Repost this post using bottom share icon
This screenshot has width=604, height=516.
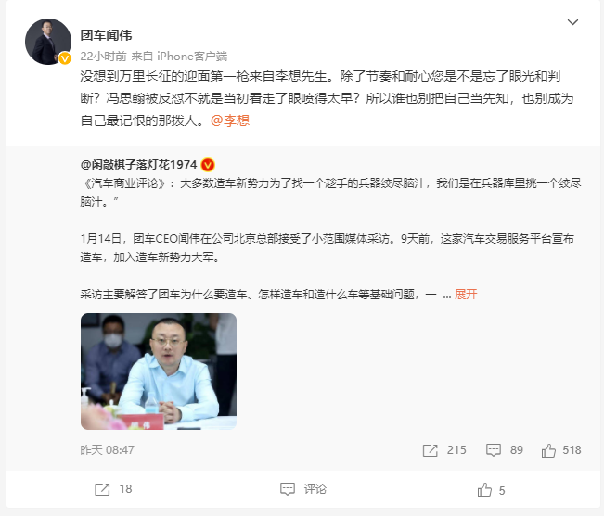pos(102,489)
